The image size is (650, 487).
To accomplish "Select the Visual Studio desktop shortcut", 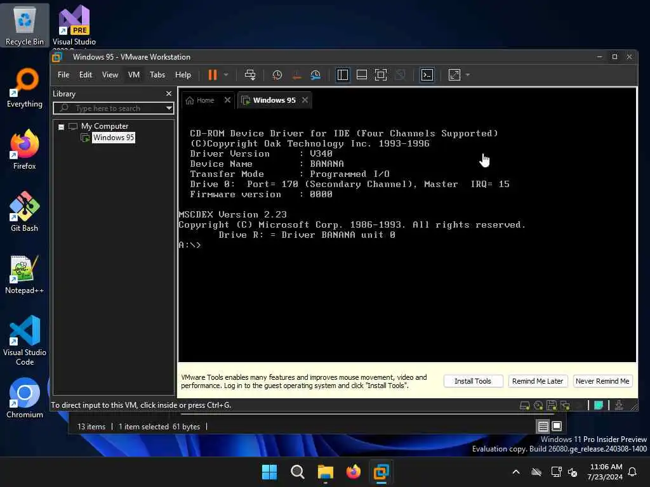I will (74, 25).
